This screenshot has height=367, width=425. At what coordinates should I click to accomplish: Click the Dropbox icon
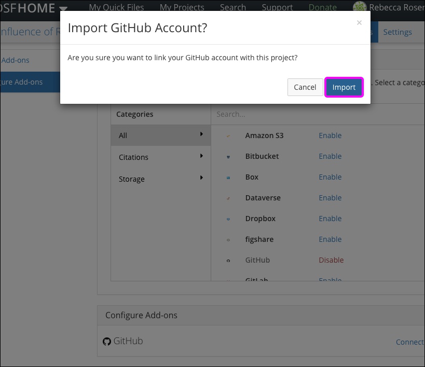228,219
